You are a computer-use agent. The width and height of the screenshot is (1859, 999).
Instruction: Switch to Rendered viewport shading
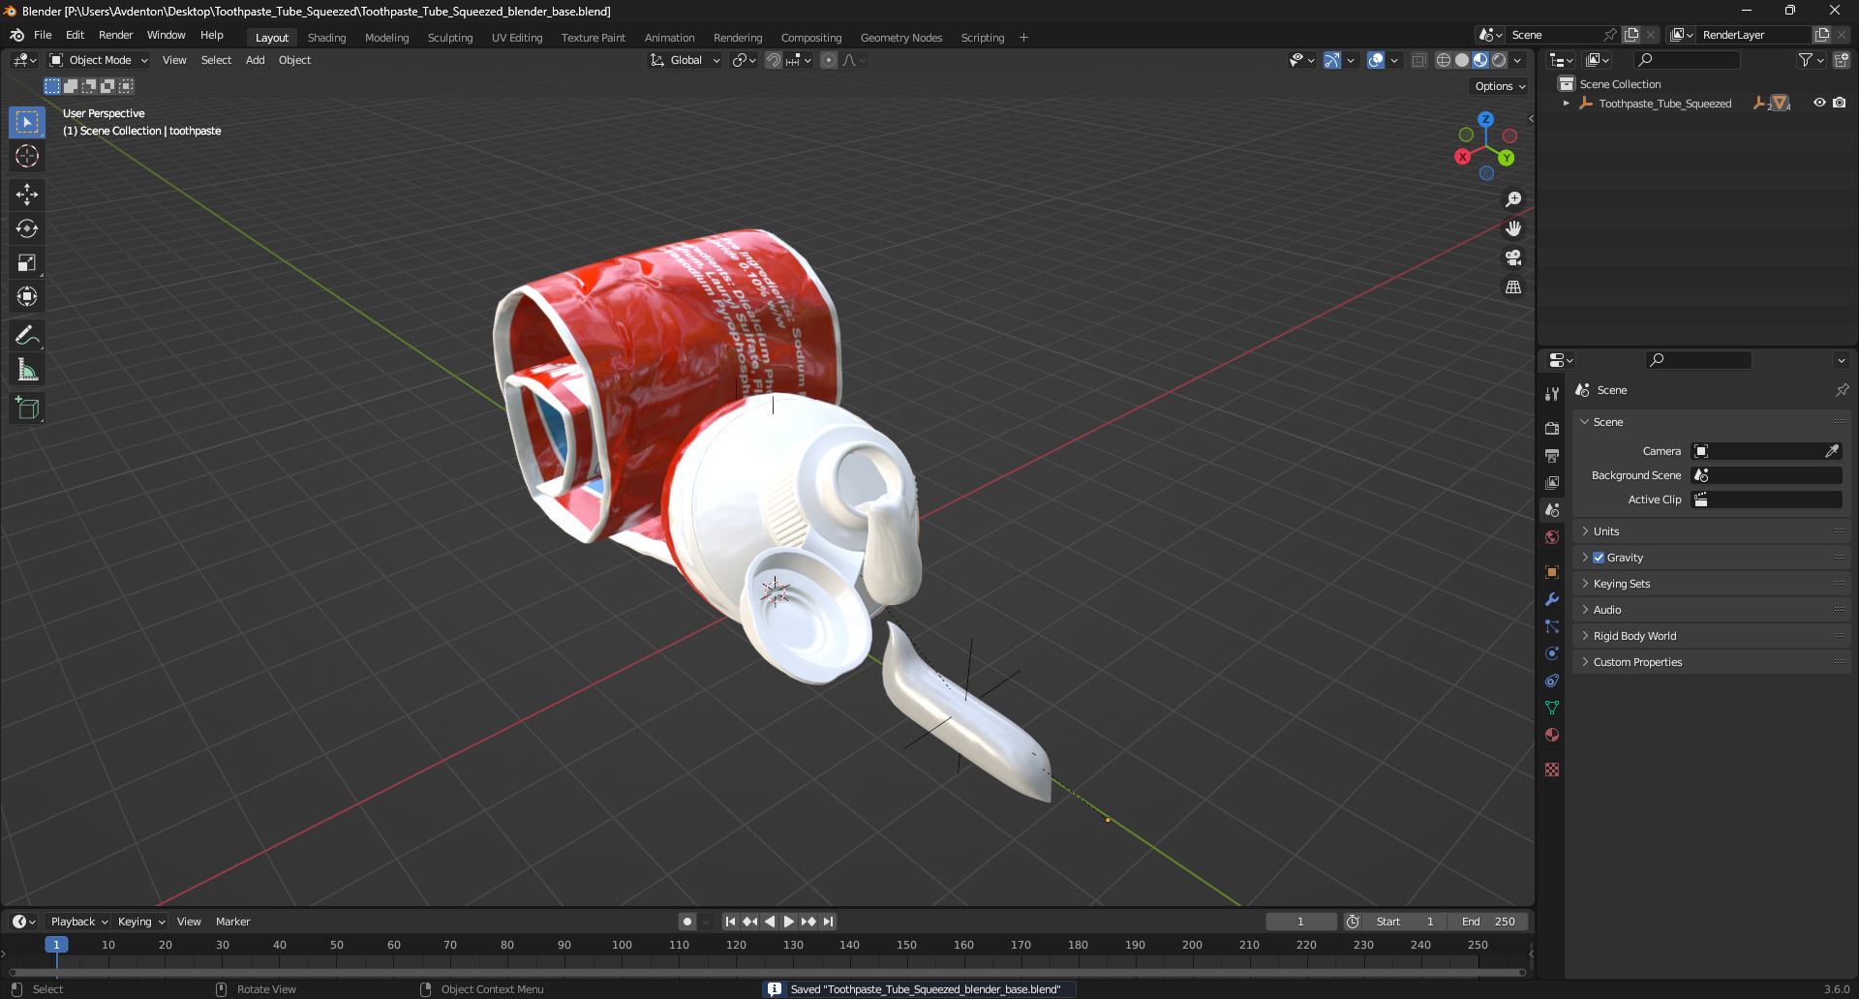[x=1499, y=60]
